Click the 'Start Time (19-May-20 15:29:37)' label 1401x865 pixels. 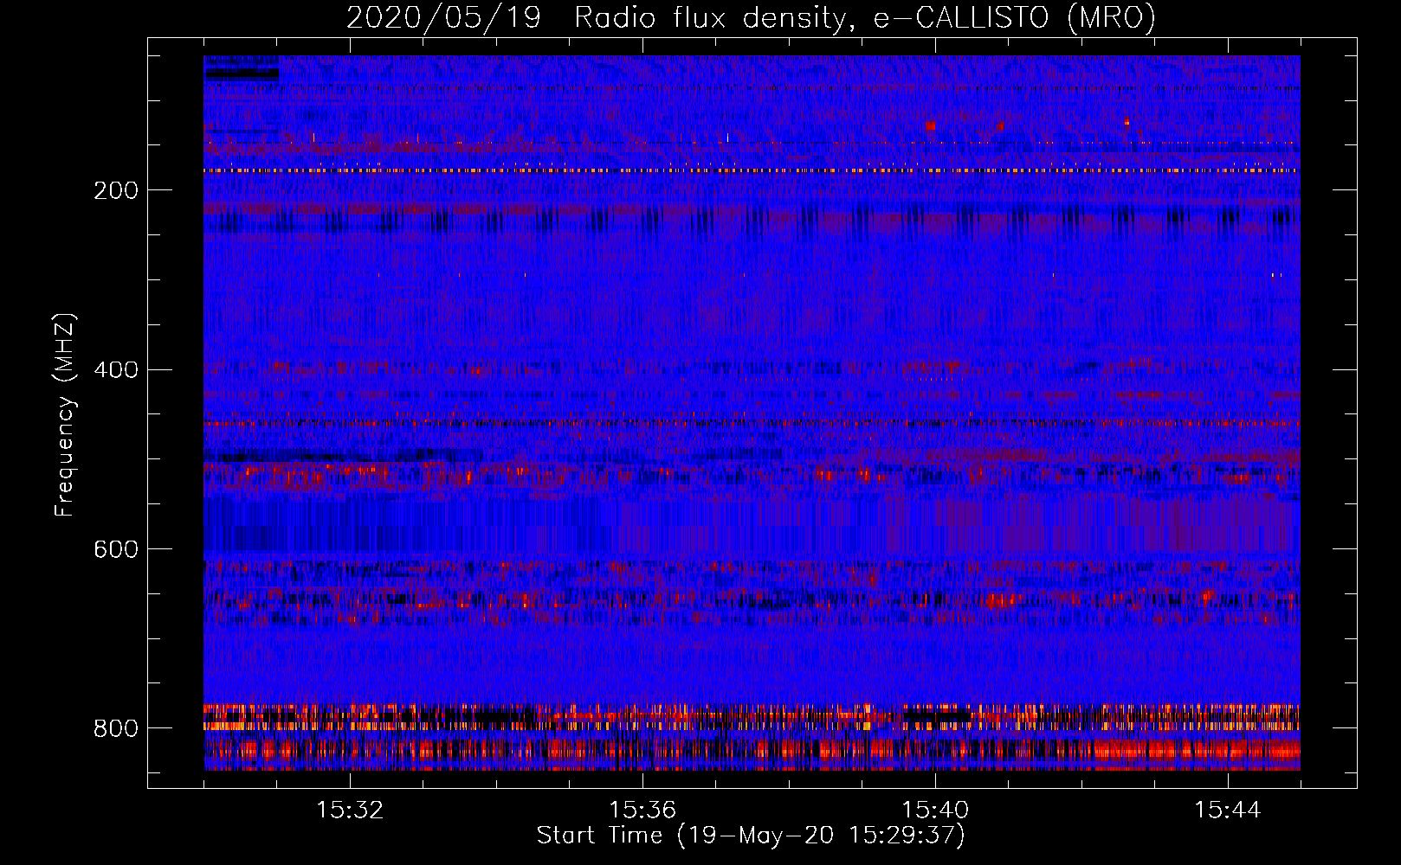pos(751,836)
